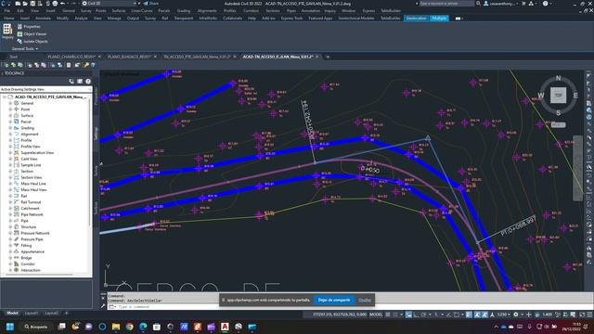Viewport: 594px width, 334px height.
Task: Click the workspace switching gear icon
Action: 516,315
